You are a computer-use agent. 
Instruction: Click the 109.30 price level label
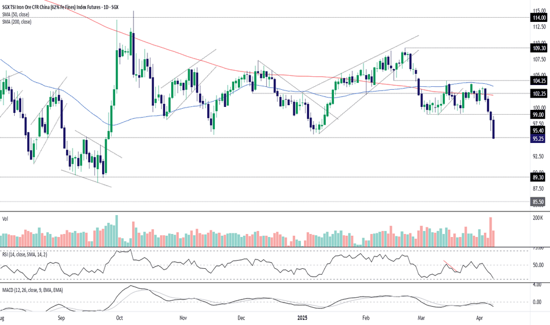(x=539, y=48)
